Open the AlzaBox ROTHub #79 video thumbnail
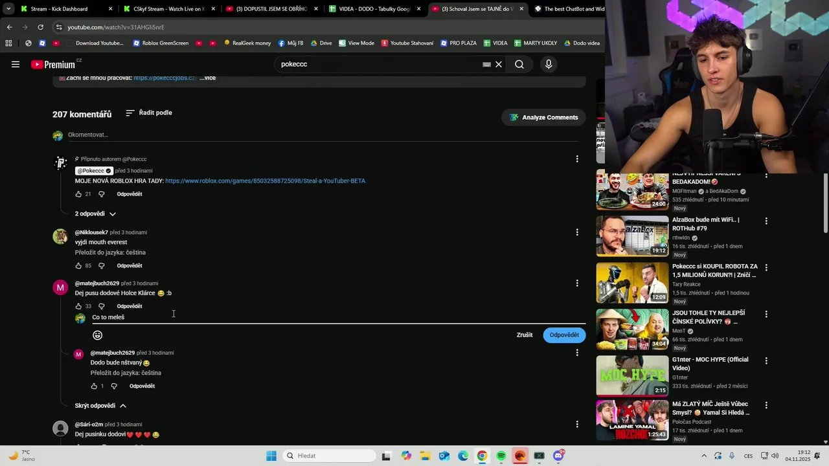 (632, 236)
